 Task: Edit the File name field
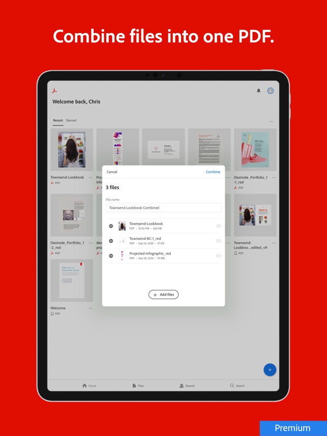pyautogui.click(x=163, y=208)
